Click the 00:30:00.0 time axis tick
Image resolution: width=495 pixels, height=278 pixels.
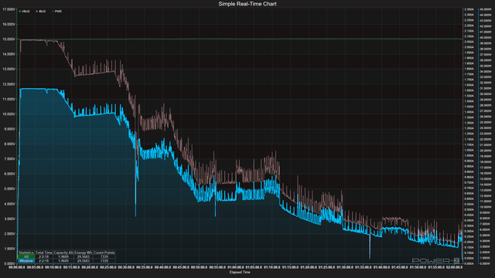click(126, 267)
